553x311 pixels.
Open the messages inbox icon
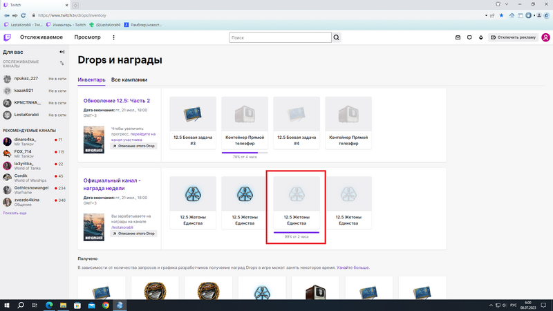[x=458, y=37]
